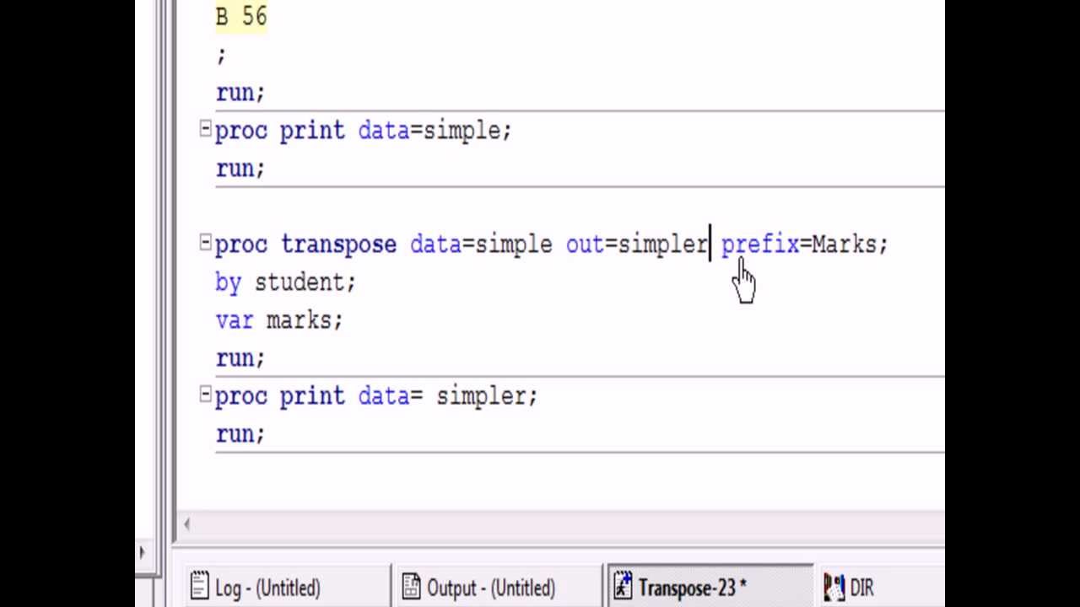Image resolution: width=1080 pixels, height=607 pixels.
Task: Click on 'Marks;' prefix value
Action: coord(850,244)
